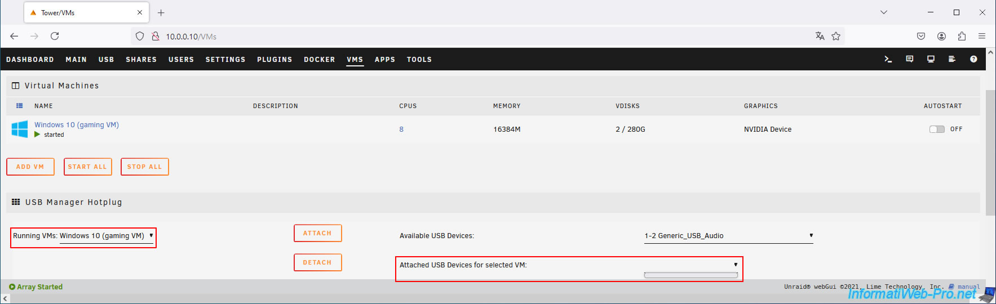Viewport: 996px width, 304px height.
Task: Open browser extensions puzzle icon
Action: [962, 36]
